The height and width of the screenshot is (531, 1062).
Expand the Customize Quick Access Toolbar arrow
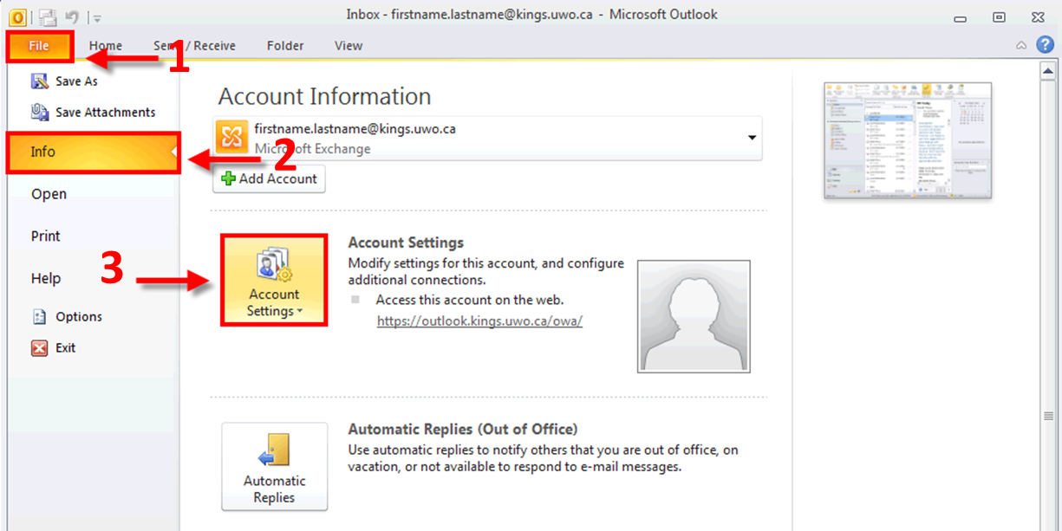tap(97, 17)
